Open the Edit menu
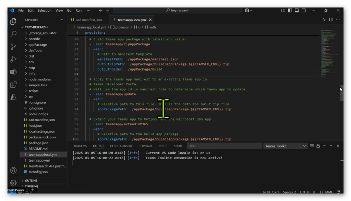Viewport: 351px width, 201px height. [31, 10]
